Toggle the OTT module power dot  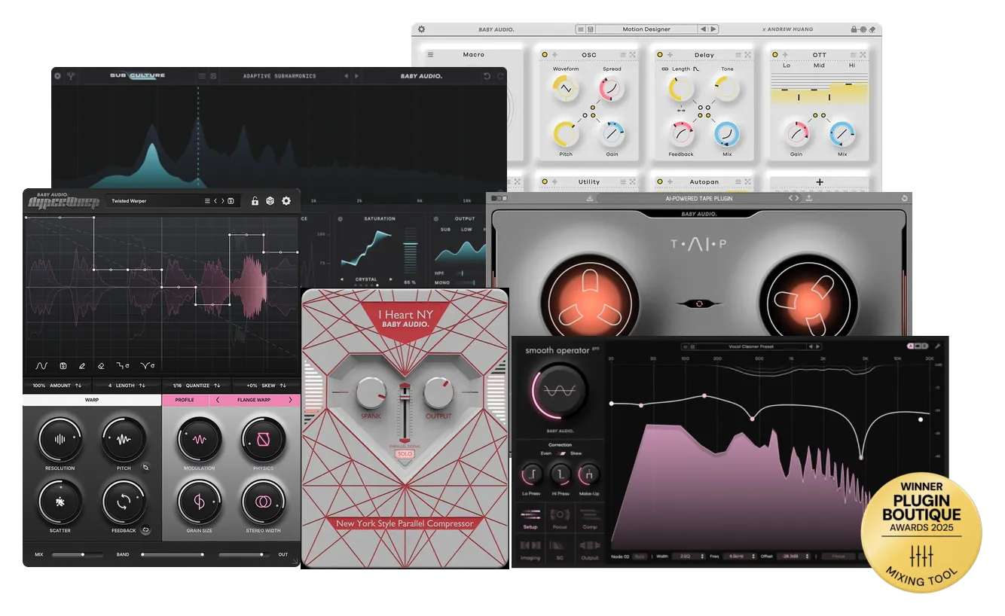774,55
